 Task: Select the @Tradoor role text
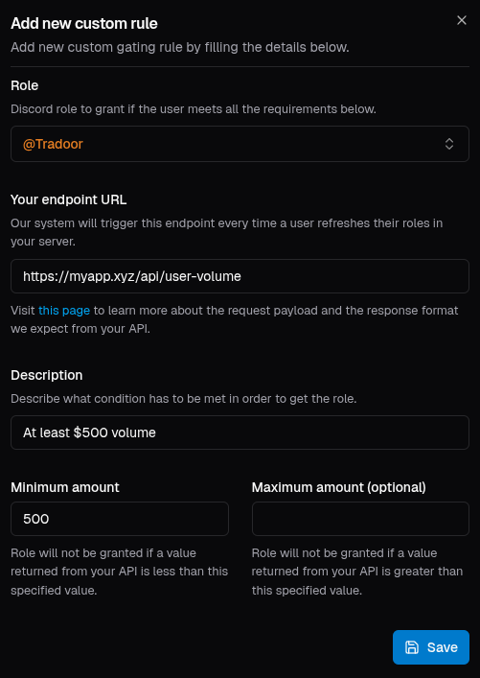[x=53, y=144]
